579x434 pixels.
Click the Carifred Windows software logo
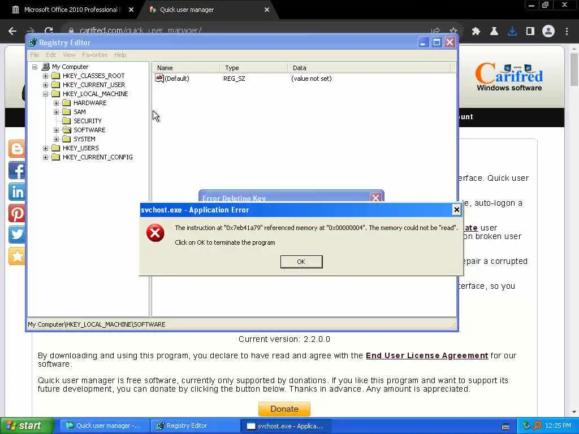pos(509,77)
